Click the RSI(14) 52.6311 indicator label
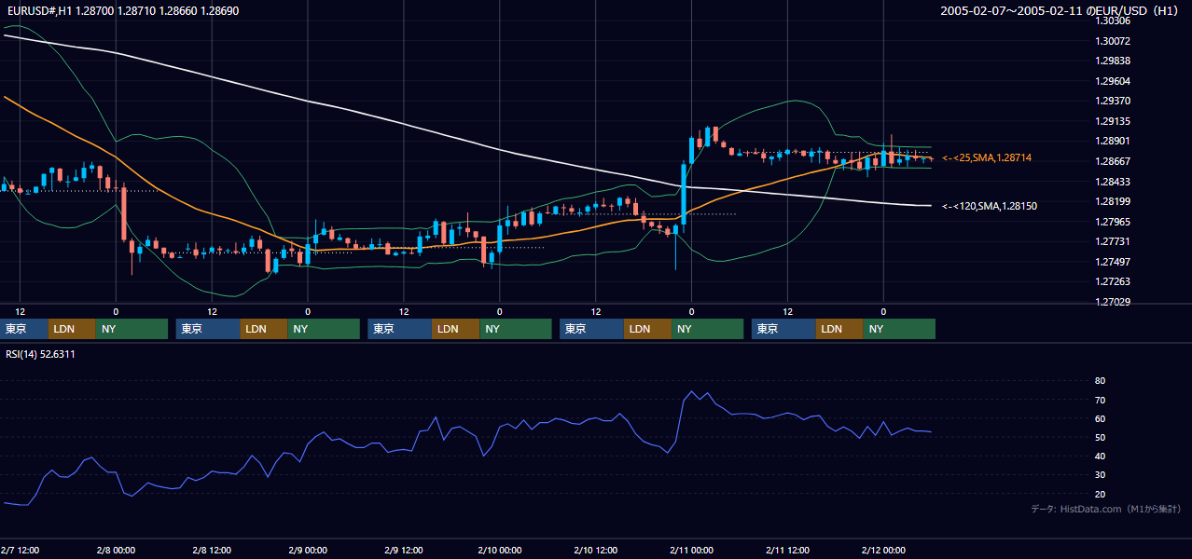This screenshot has height=559, width=1192. pyautogui.click(x=40, y=354)
